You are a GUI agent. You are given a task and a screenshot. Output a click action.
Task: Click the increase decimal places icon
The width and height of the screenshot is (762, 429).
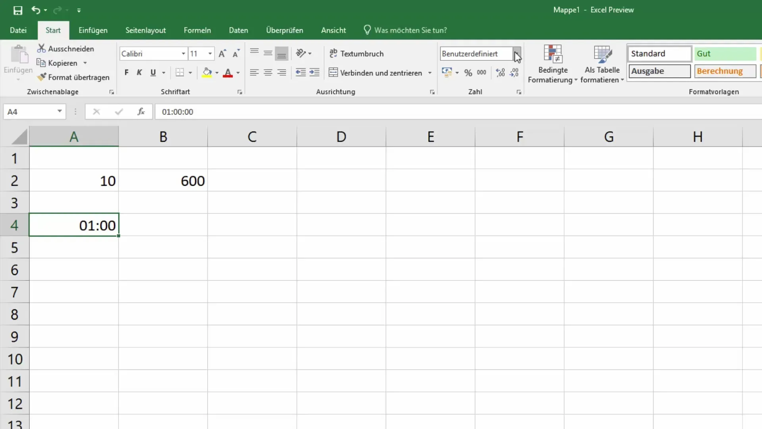click(500, 73)
